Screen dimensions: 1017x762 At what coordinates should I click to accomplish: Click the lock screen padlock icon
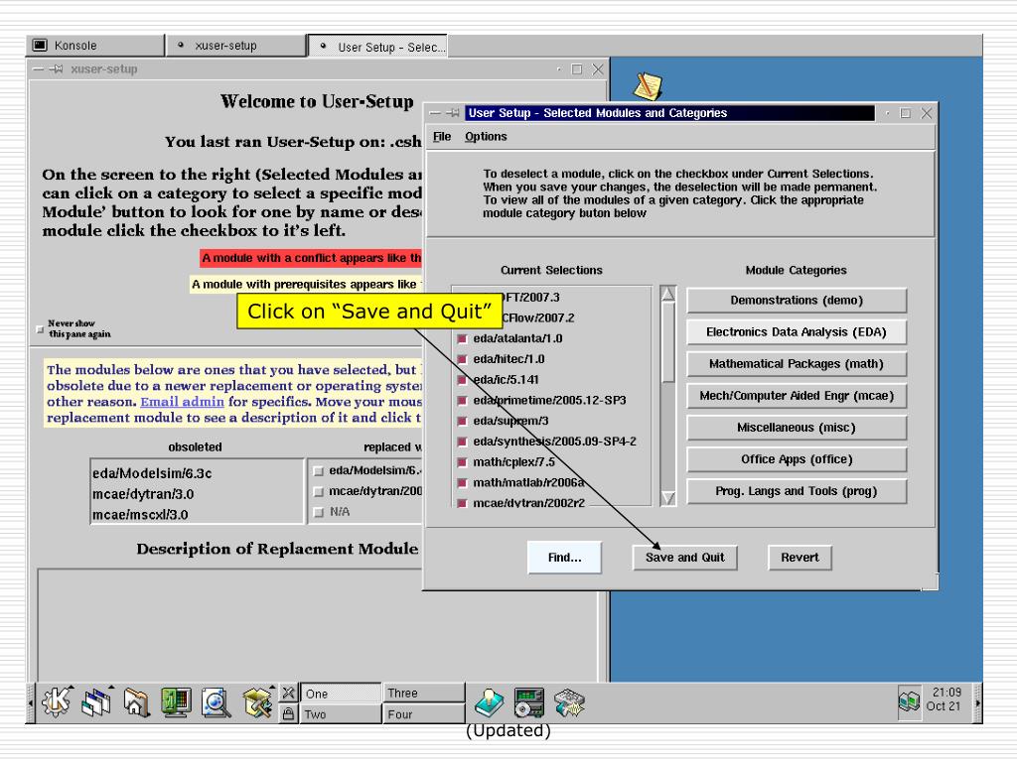pyautogui.click(x=289, y=713)
